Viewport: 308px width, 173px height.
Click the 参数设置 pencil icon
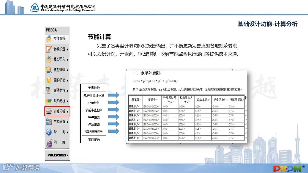tap(49, 49)
